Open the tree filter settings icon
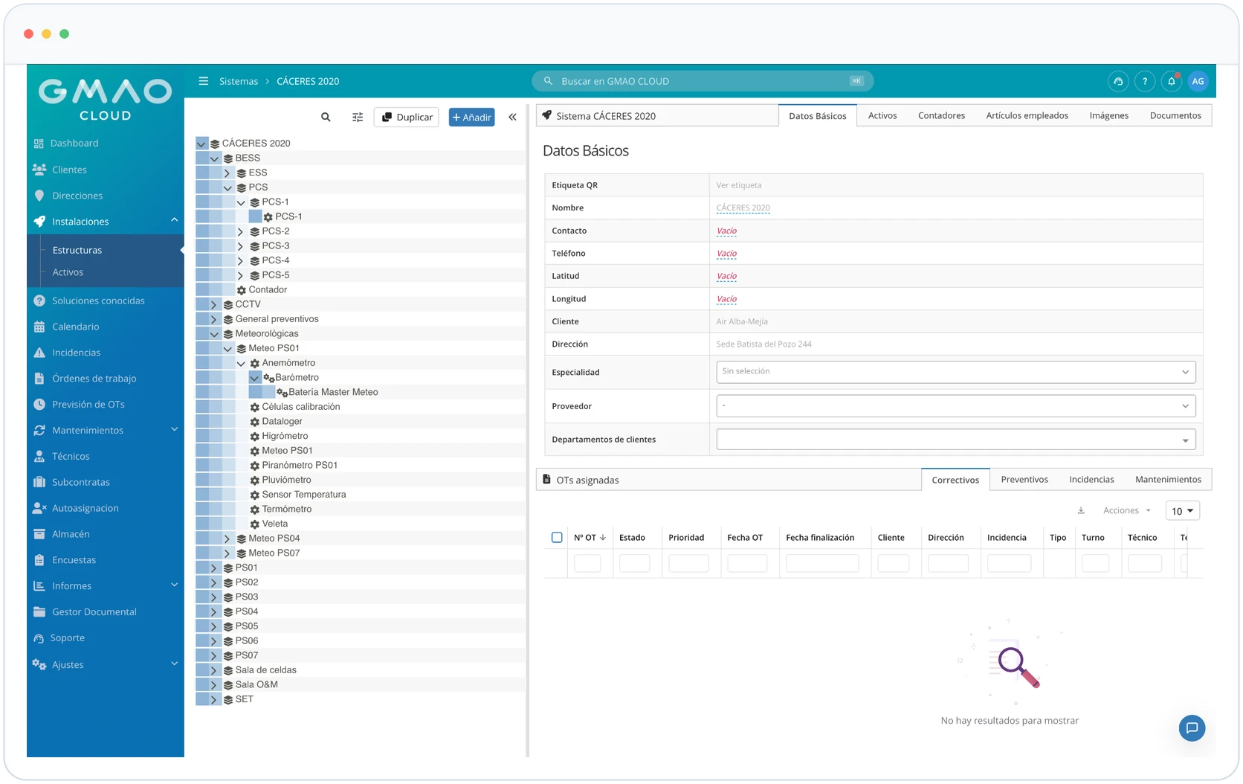This screenshot has height=784, width=1243. [x=358, y=117]
